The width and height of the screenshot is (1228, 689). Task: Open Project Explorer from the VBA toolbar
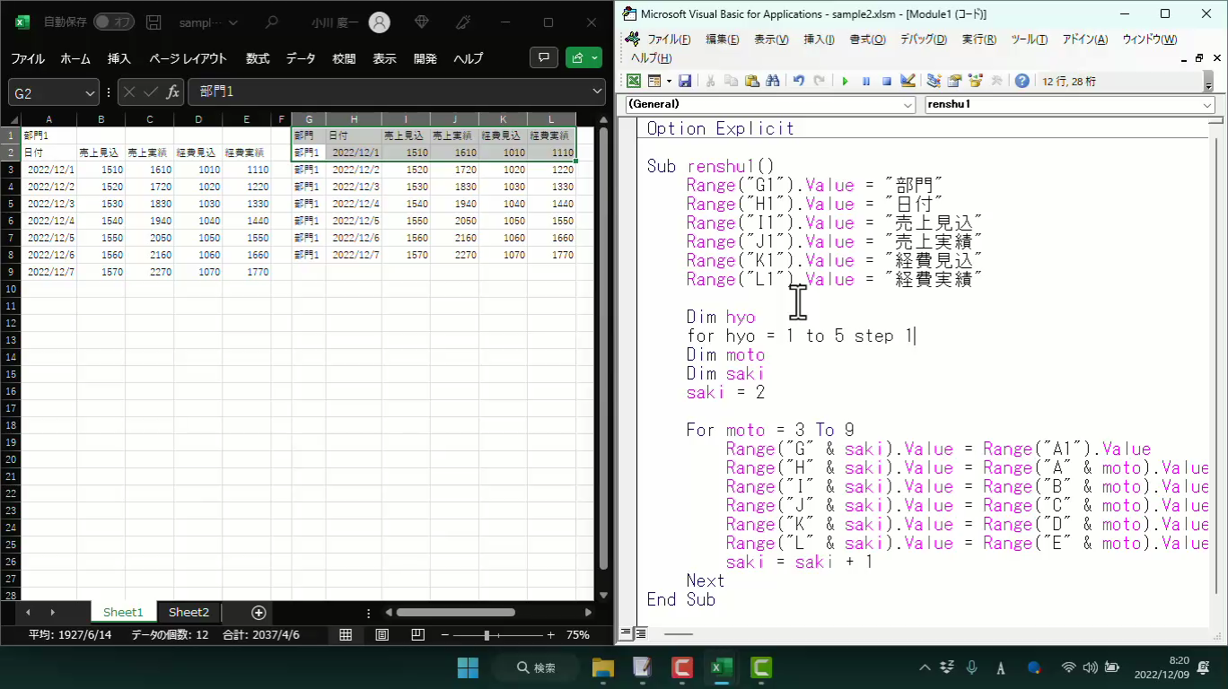click(x=934, y=81)
